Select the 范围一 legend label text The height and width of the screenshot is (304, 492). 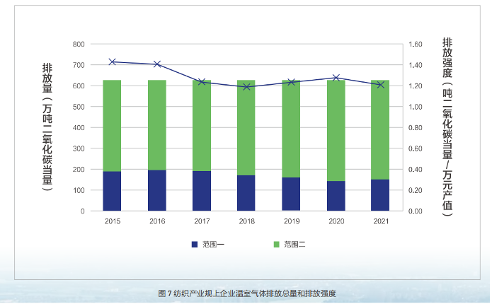pyautogui.click(x=213, y=244)
